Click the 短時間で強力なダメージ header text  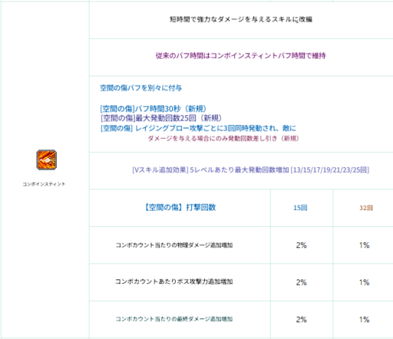point(241,19)
